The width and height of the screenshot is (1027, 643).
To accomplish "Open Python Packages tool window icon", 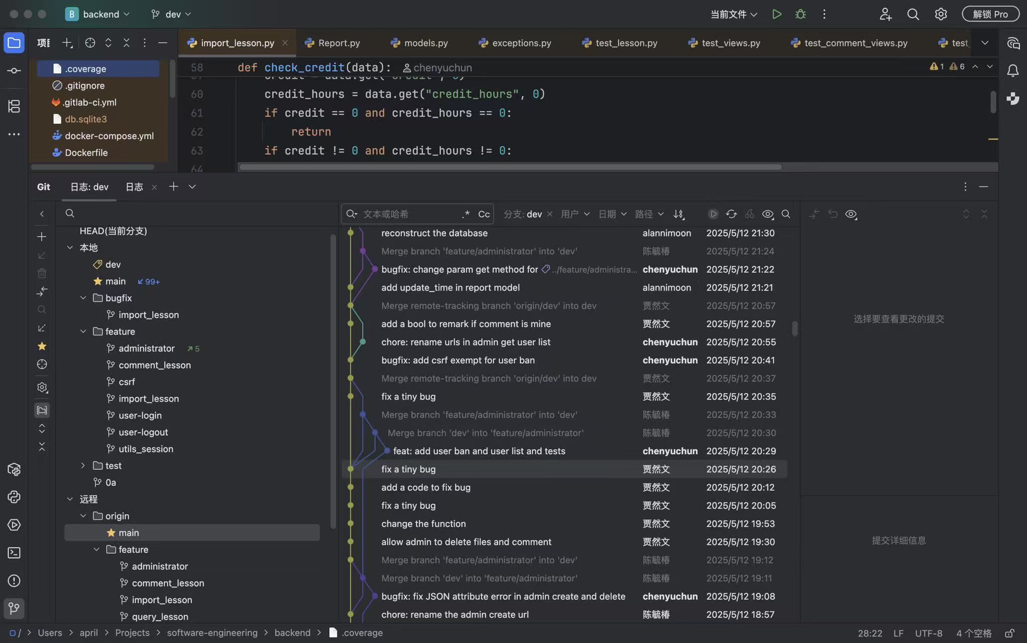I will (14, 469).
